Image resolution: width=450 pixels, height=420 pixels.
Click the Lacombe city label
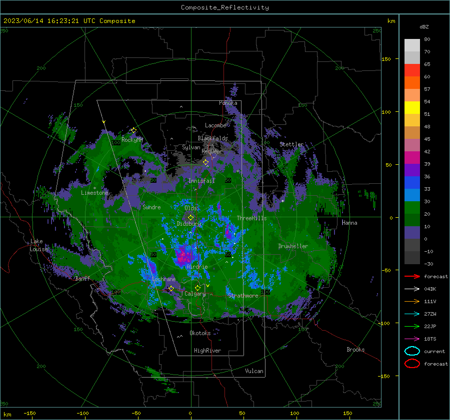pyautogui.click(x=215, y=125)
